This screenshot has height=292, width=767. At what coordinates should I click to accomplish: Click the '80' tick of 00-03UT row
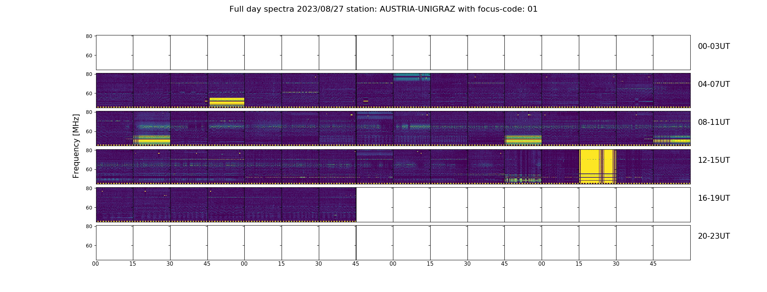[x=89, y=36]
